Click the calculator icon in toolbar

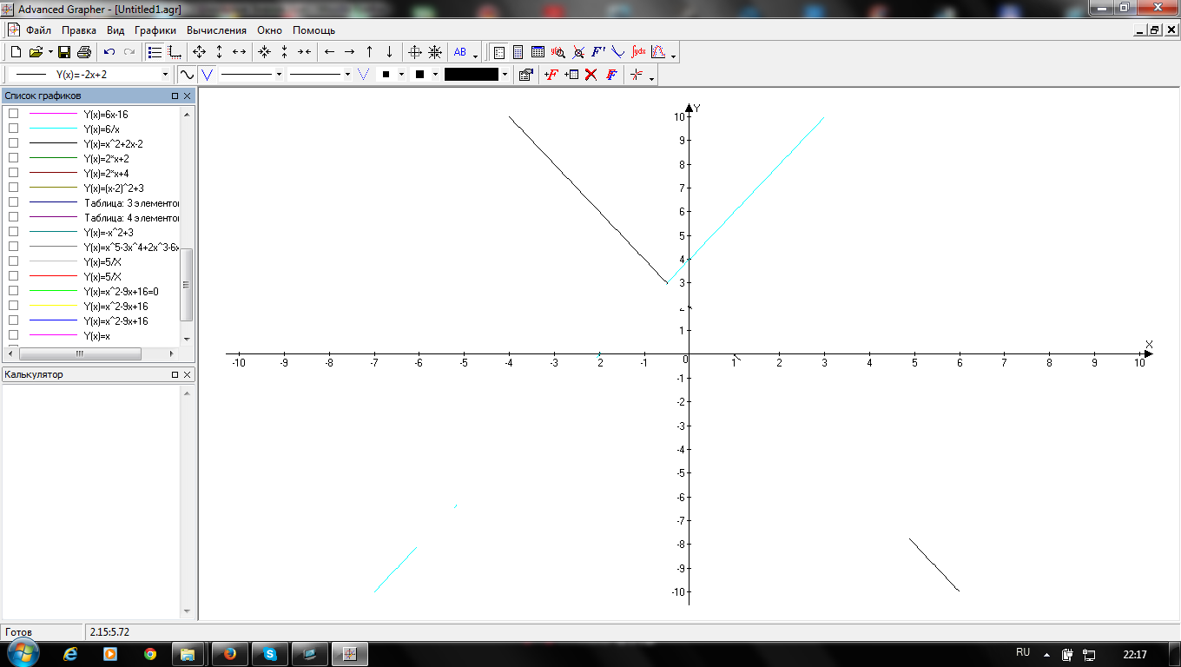point(518,52)
